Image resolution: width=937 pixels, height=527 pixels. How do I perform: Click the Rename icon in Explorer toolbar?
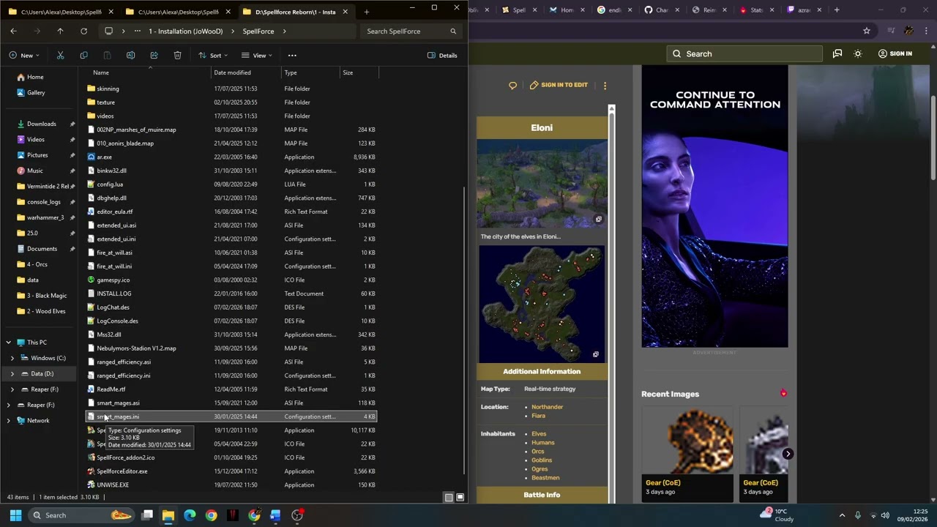point(130,56)
